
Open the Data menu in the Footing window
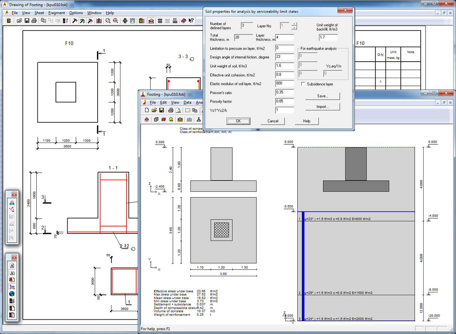point(187,103)
